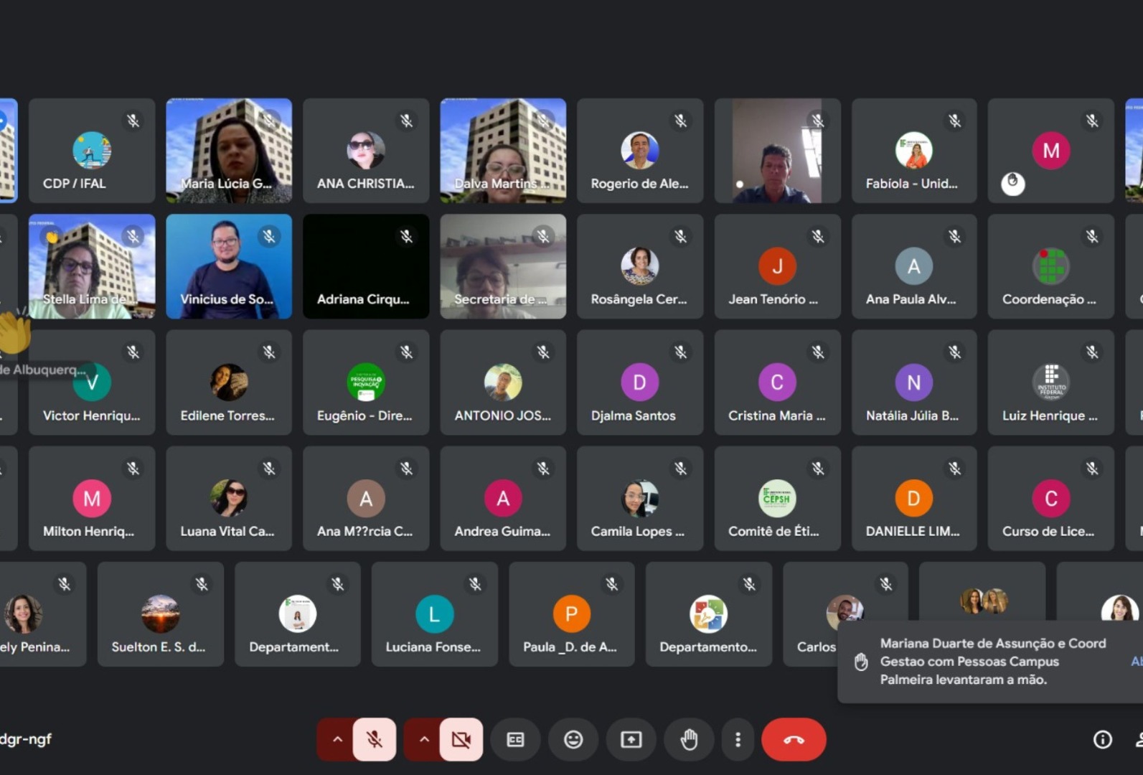Expand video settings arrow beside camera
Screen dimensions: 1143x775
point(423,739)
